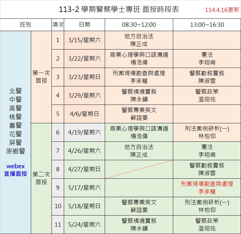Click 警察情境實務 陳永鎭 in the 5/24 row
The height and width of the screenshot is (234, 241).
pyautogui.click(x=139, y=225)
